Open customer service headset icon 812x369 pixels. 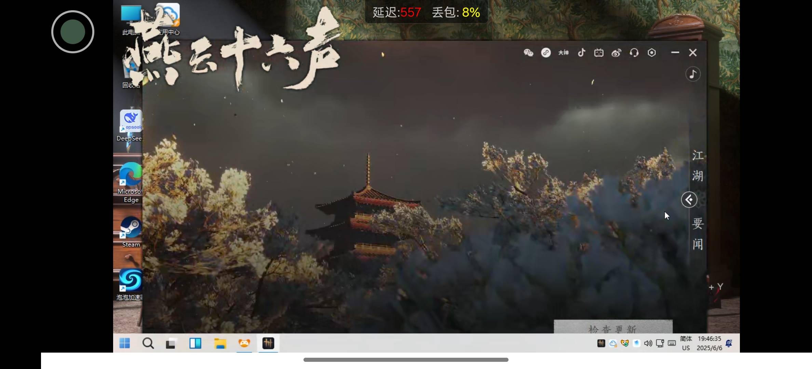pyautogui.click(x=634, y=53)
